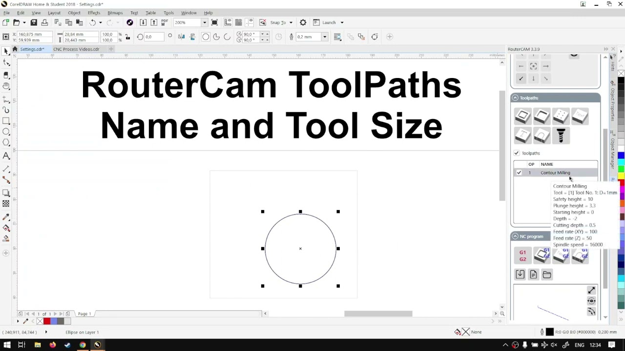625x351 pixels.
Task: Click the Chrome icon in the taskbar
Action: 83,345
